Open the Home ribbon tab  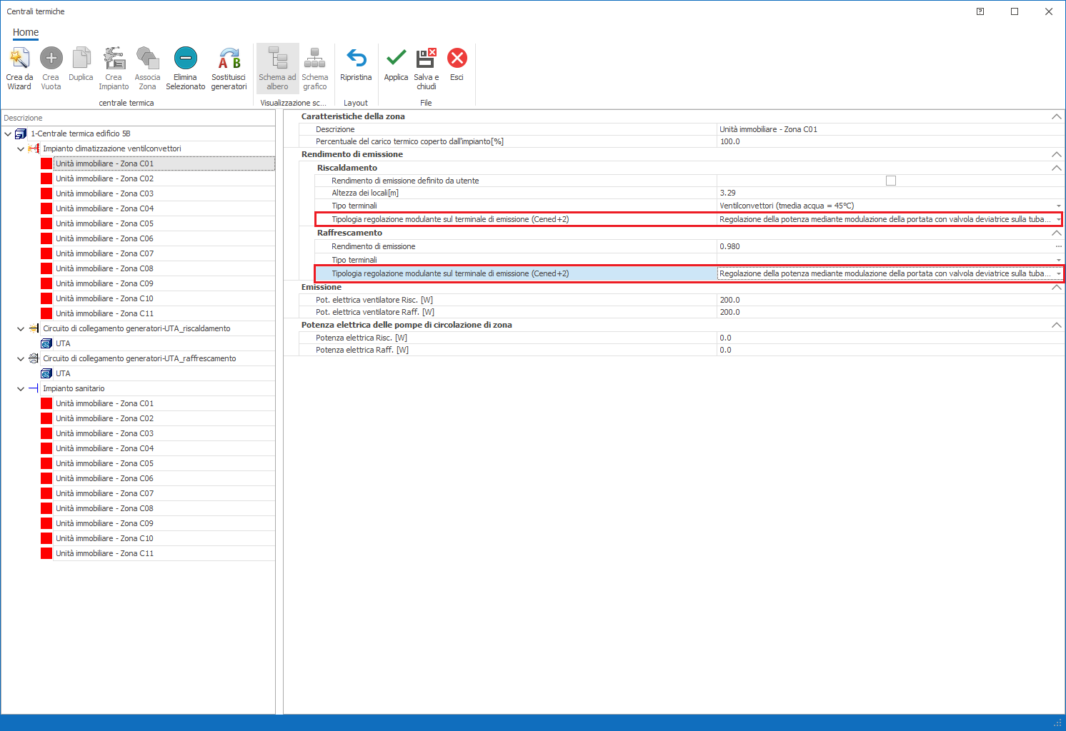[x=26, y=32]
